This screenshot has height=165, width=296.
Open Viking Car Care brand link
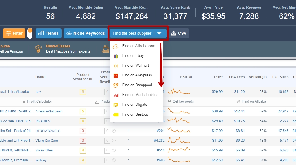tap(47, 141)
